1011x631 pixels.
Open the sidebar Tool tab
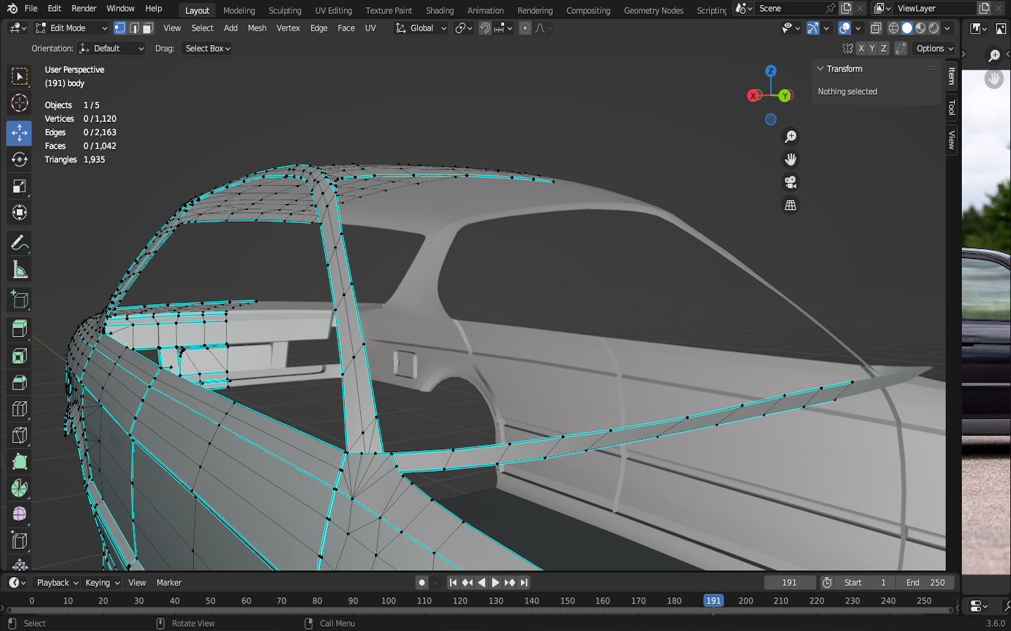[952, 107]
